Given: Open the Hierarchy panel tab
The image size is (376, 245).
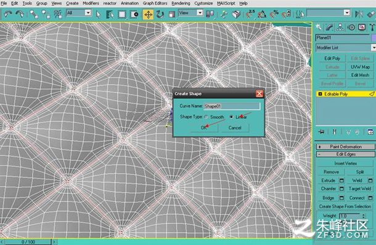Looking at the screenshot, I should (x=340, y=28).
